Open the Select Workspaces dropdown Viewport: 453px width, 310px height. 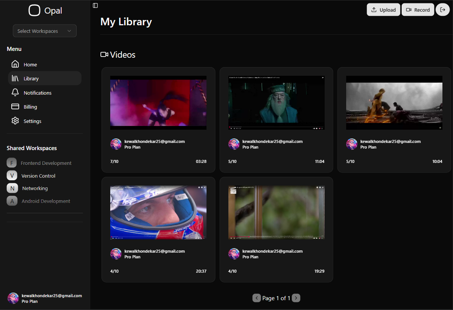pyautogui.click(x=45, y=31)
